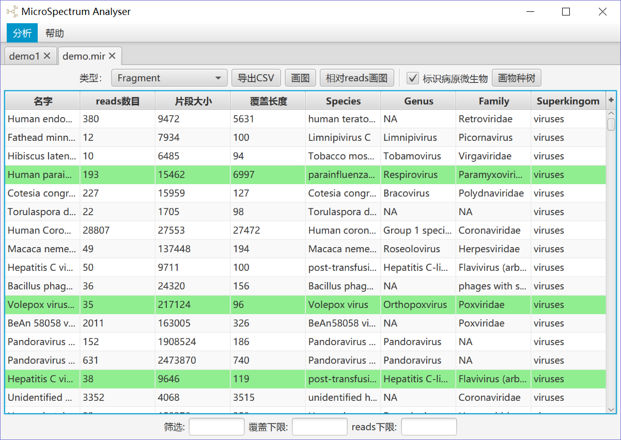
Task: Click the Virgaviridae family cell
Action: pyautogui.click(x=493, y=156)
